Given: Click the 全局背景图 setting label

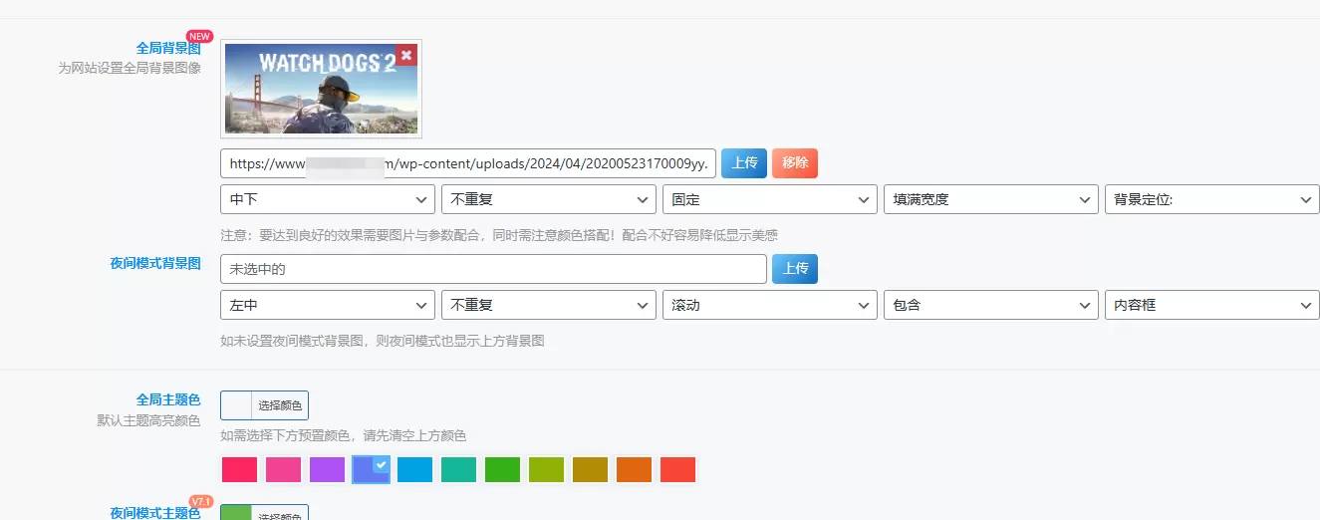Looking at the screenshot, I should 168,48.
